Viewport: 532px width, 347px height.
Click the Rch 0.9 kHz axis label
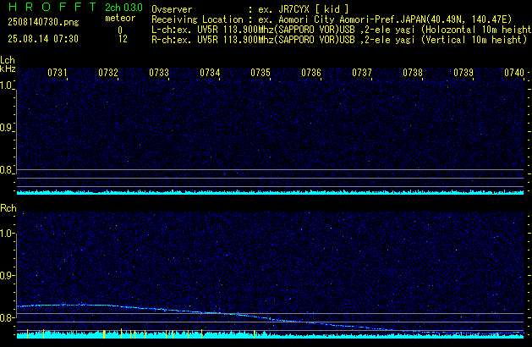(x=6, y=275)
